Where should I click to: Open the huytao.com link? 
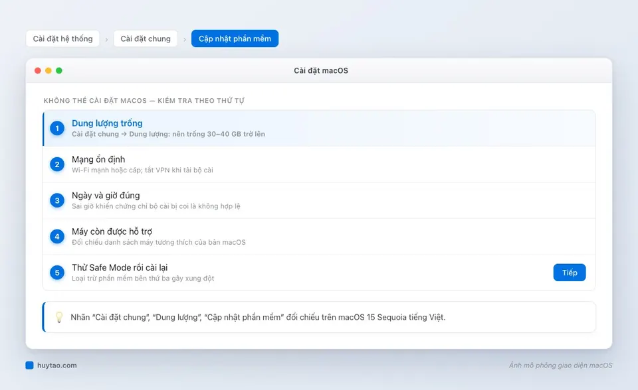click(57, 365)
